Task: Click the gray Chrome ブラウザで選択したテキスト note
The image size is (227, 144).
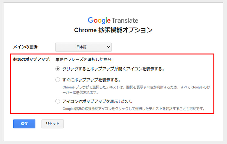Action: [136, 90]
